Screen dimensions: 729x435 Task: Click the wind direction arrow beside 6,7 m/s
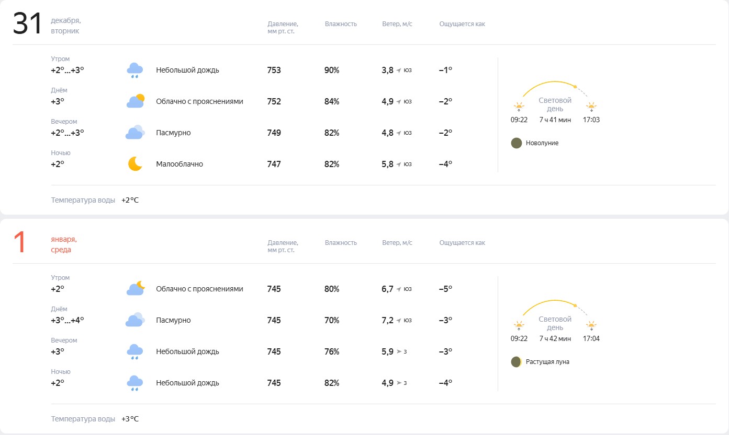[399, 289]
